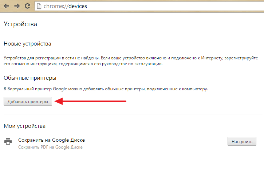
Task: Click the paragraph about devices not found
Action: click(131, 61)
